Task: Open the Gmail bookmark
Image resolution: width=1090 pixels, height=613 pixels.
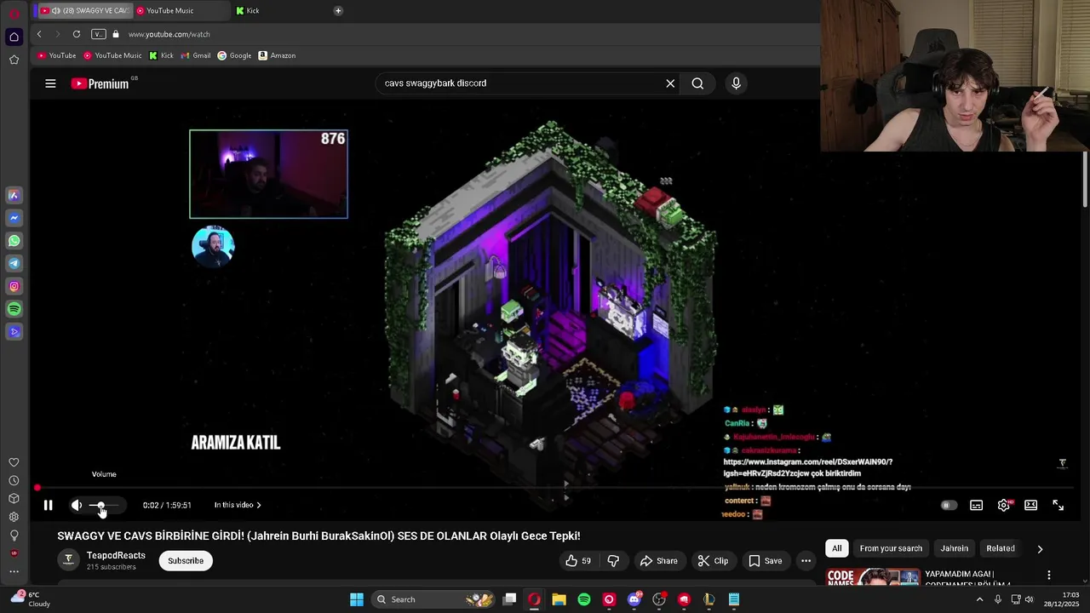Action: point(195,55)
